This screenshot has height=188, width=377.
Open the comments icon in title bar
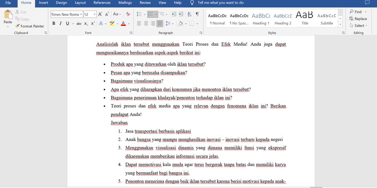click(x=367, y=3)
